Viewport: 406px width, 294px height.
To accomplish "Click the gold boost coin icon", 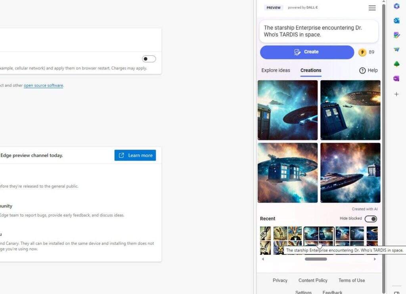I will click(x=362, y=52).
